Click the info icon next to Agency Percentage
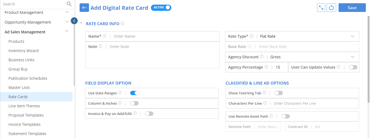This screenshot has width=371, height=138. (266, 67)
